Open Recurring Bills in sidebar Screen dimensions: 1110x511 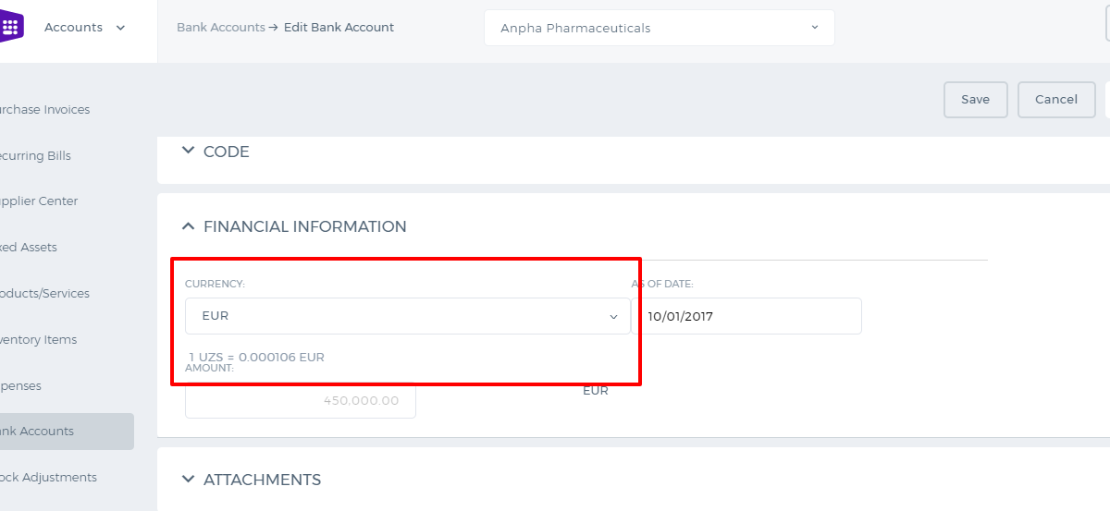point(35,155)
